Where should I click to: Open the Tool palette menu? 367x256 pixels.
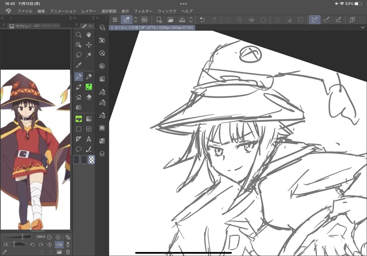pos(76,25)
